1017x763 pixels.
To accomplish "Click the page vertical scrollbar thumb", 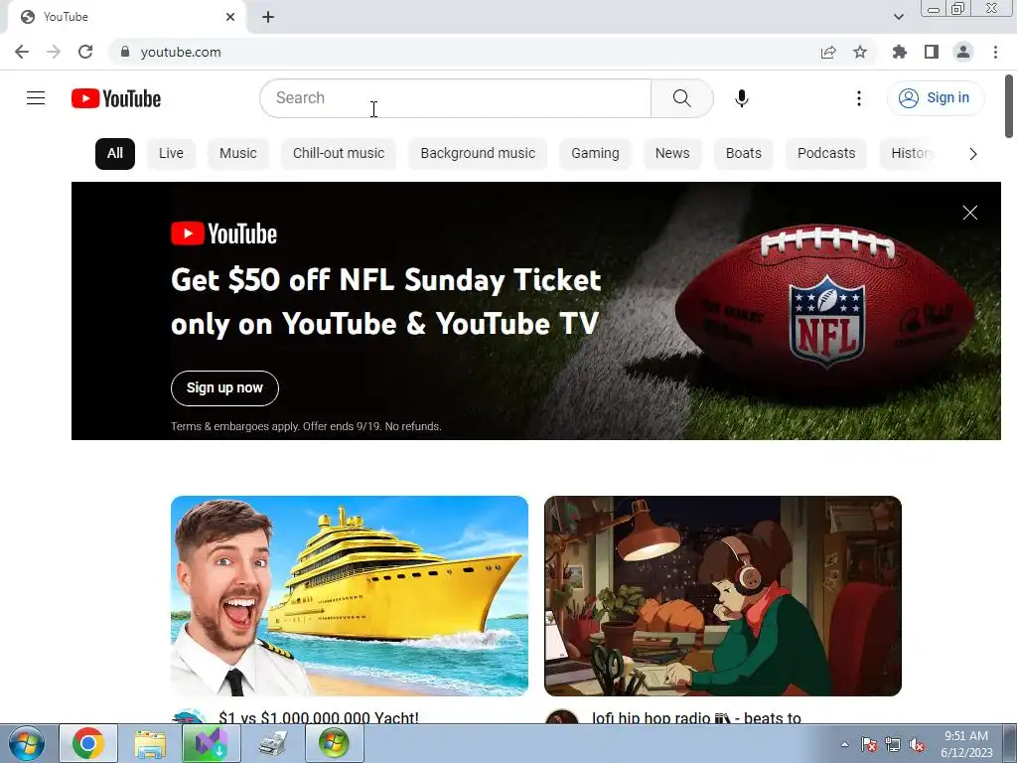I will coord(1009,107).
